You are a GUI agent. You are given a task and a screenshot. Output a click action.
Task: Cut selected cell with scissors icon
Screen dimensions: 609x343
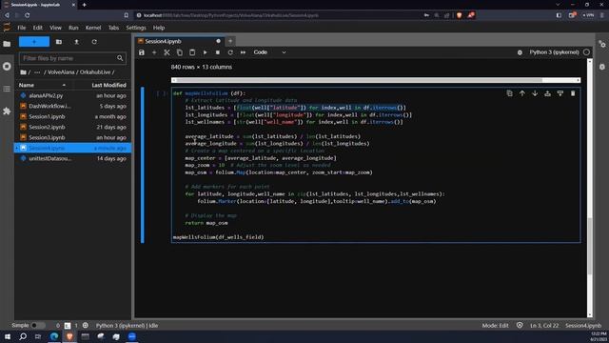point(167,52)
